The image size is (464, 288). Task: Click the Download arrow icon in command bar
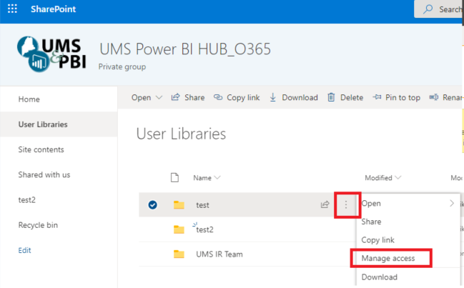tap(273, 97)
